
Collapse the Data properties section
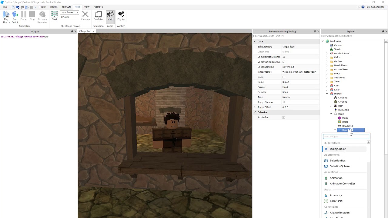pos(255,41)
